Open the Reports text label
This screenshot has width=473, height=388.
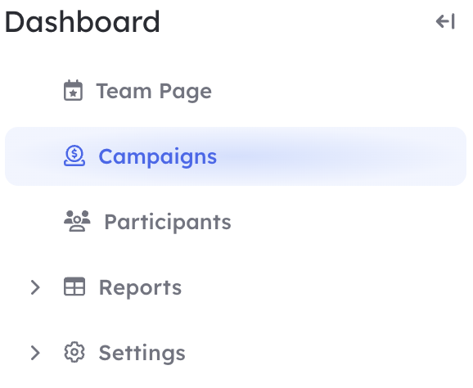coord(141,288)
